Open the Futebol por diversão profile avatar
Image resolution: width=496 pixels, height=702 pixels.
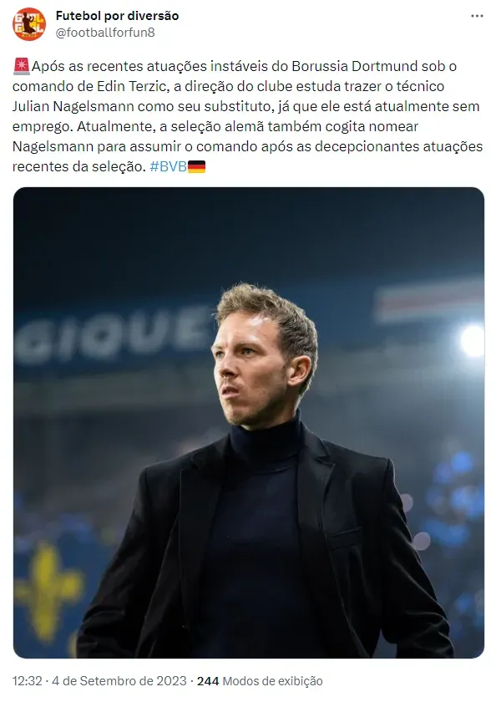point(29,24)
